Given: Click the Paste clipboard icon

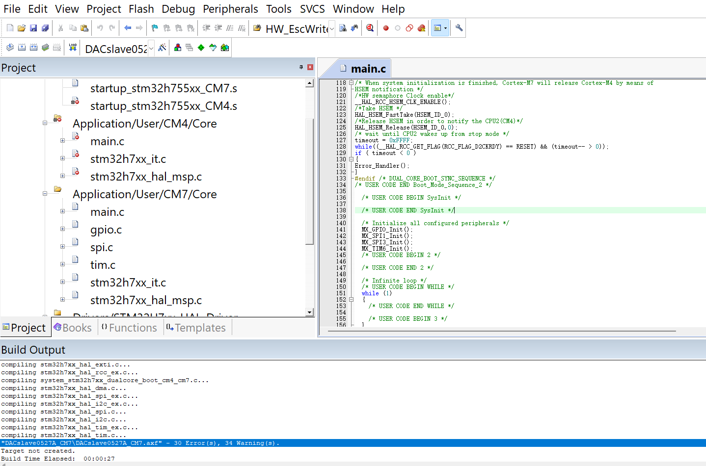Looking at the screenshot, I should pos(84,28).
